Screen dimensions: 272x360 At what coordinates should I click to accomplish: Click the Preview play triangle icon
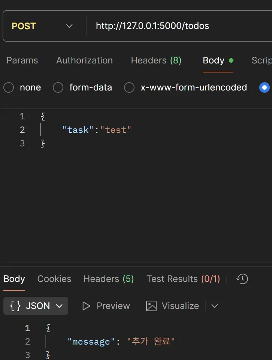click(x=87, y=306)
